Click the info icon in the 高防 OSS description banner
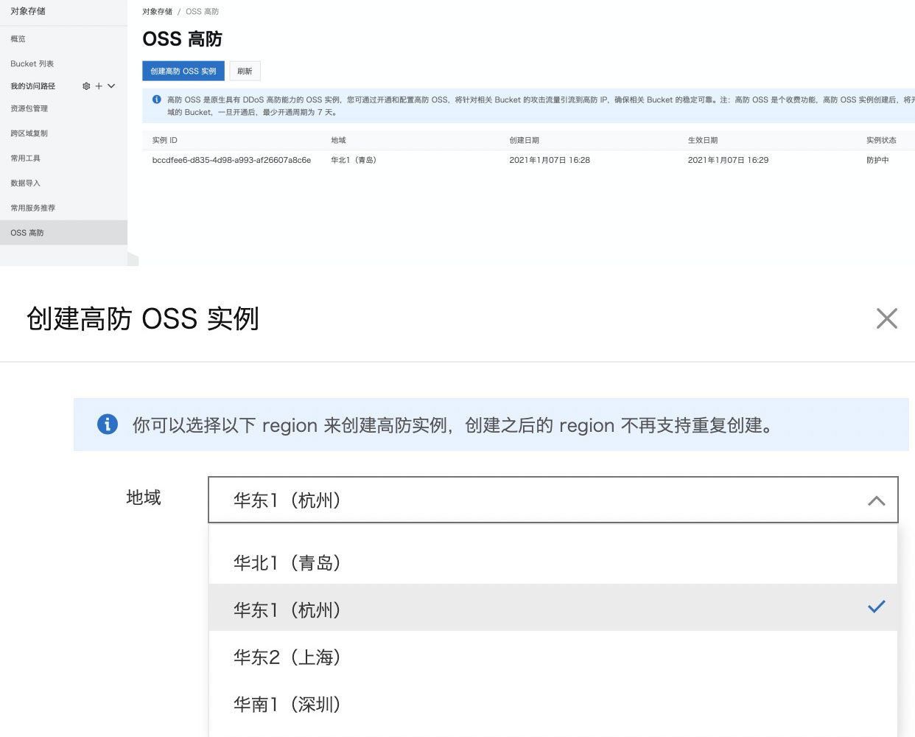The image size is (915, 737). point(157,99)
